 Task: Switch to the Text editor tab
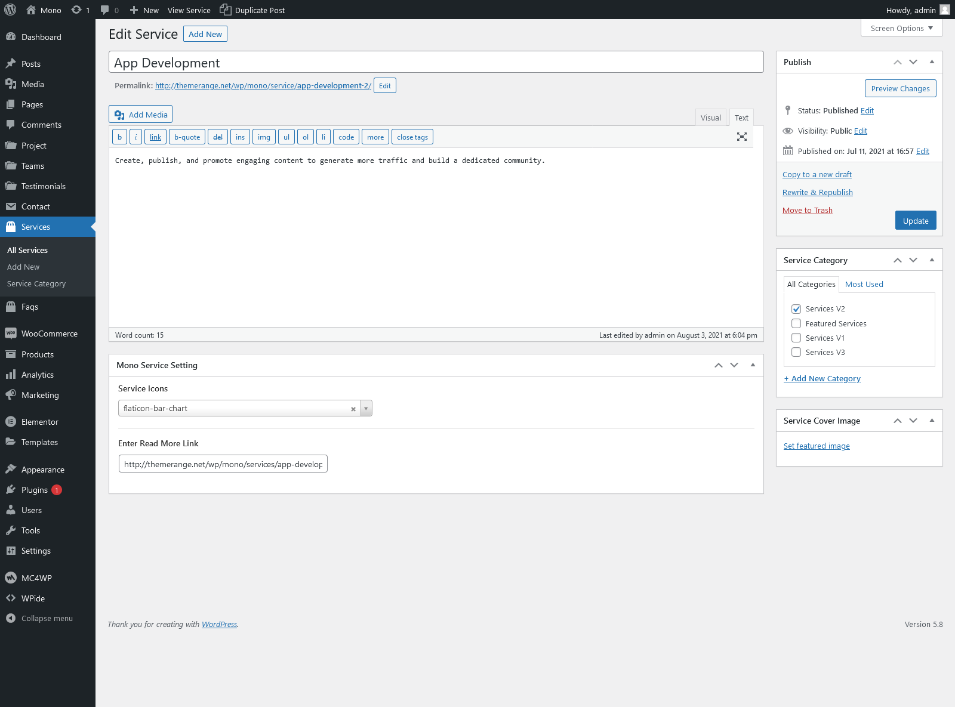click(741, 118)
